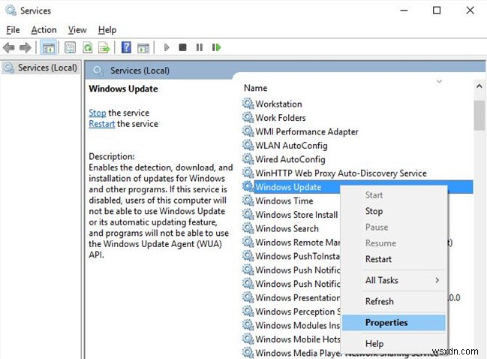
Task: Open the Properties toolbar icon
Action: (x=70, y=47)
